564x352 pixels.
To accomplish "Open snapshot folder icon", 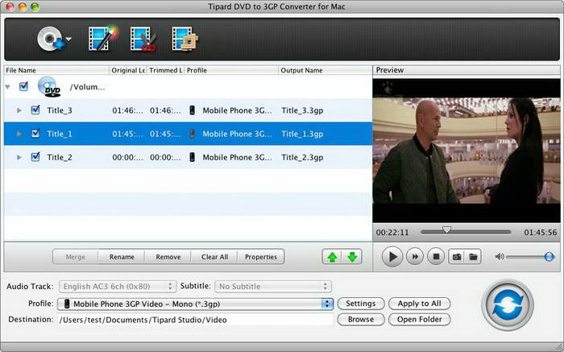I will tap(473, 257).
